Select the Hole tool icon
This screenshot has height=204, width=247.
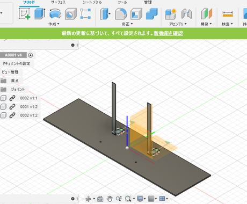pos(70,14)
